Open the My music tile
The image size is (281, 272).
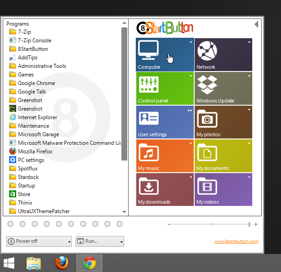tap(165, 156)
